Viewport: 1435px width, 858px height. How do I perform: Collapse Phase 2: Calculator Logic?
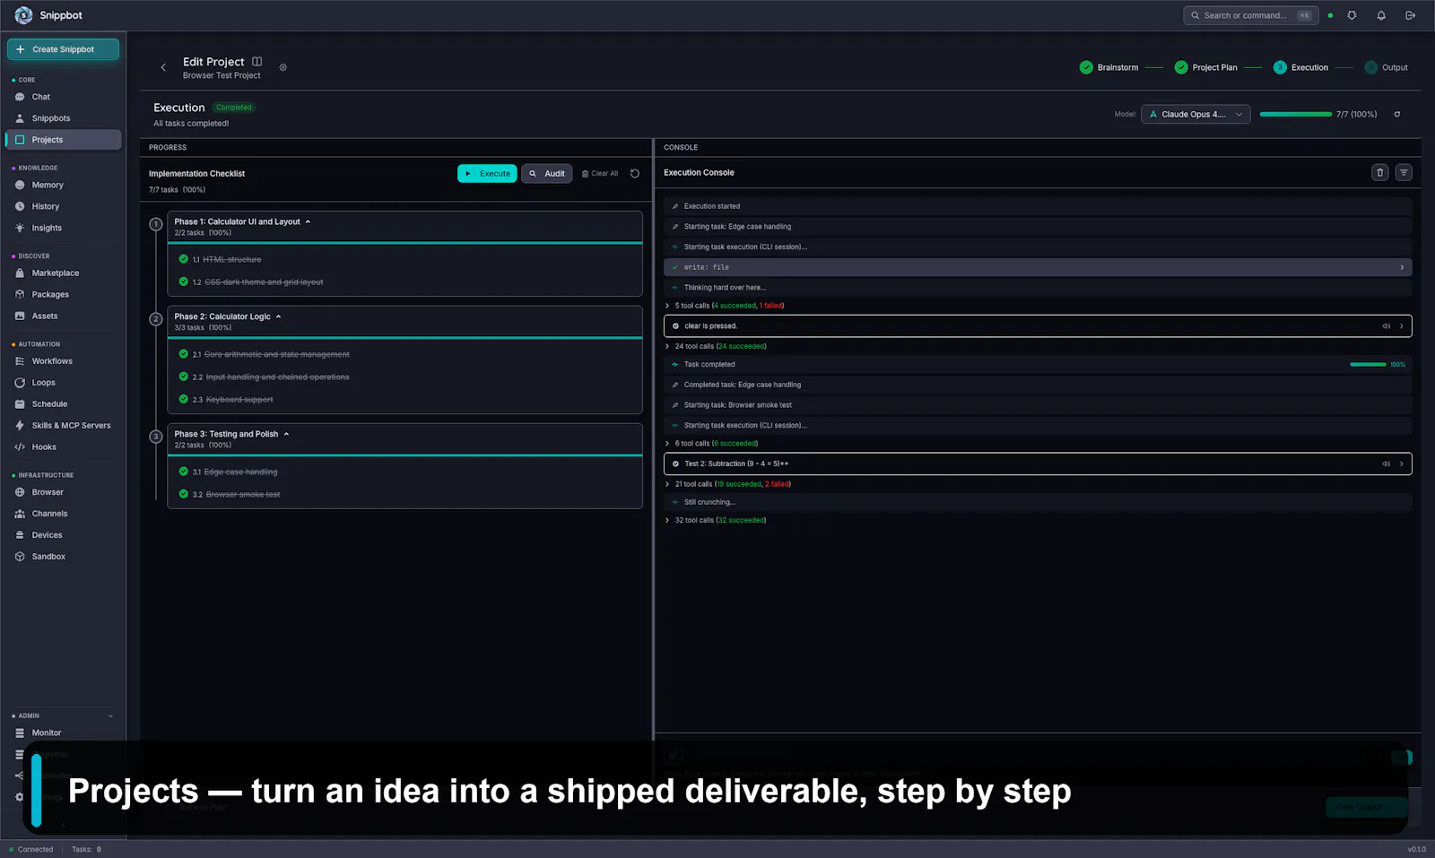point(278,316)
